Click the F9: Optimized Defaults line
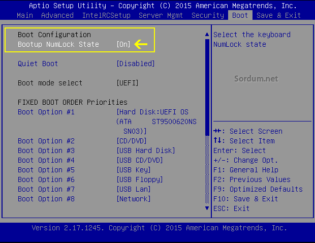This screenshot has width=315, height=243. (x=258, y=189)
